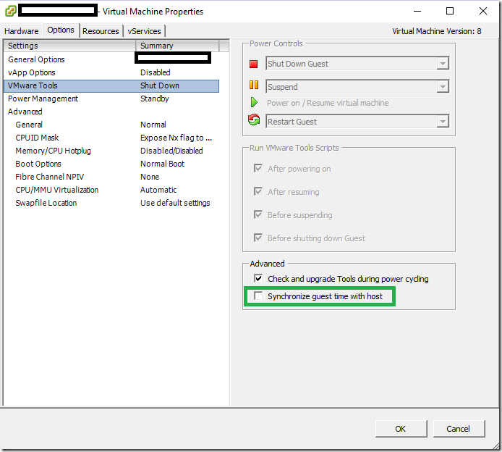Click the vSphere icon in the title bar

[x=11, y=11]
